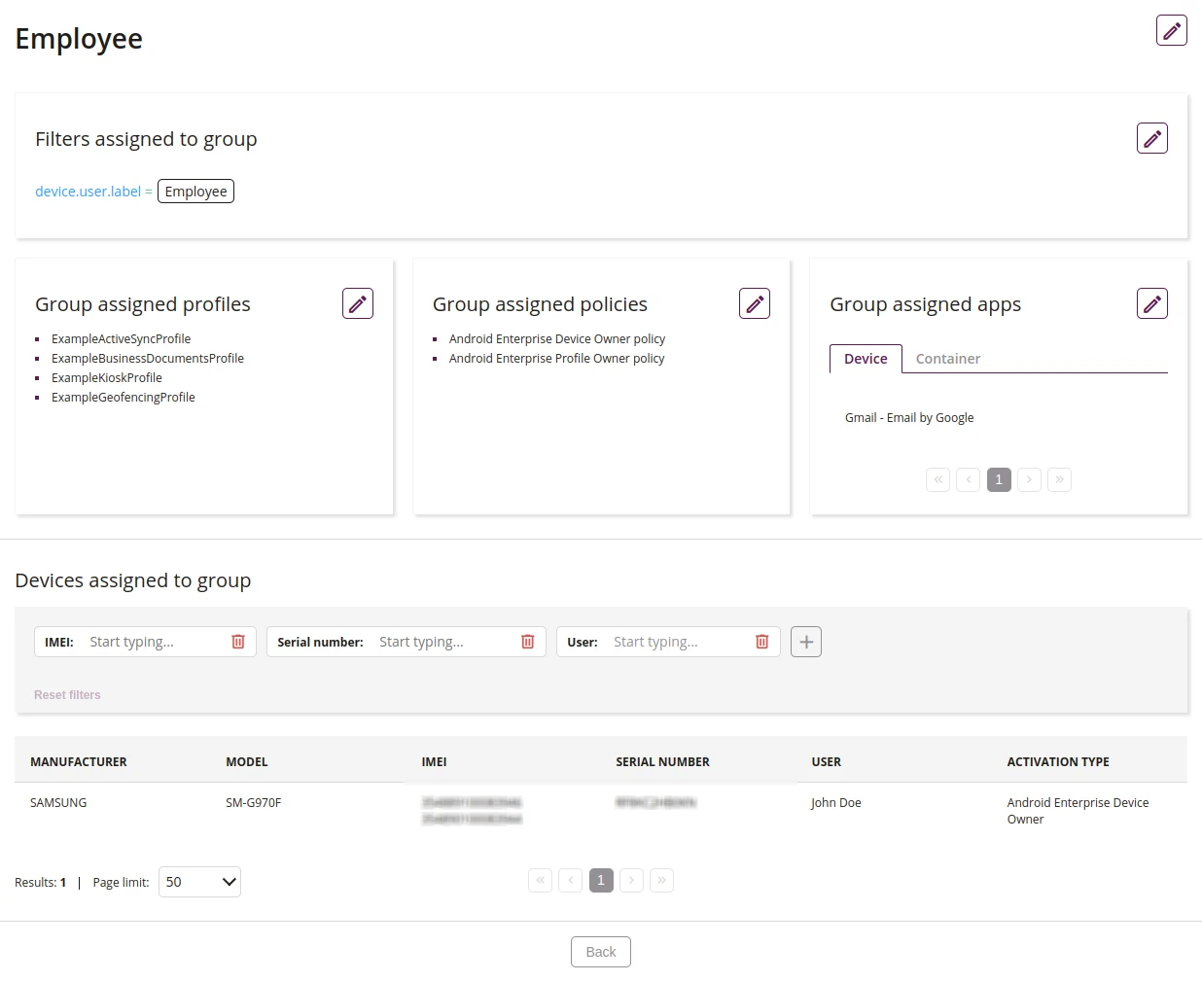
Task: Open the Page limit dropdown
Action: click(x=199, y=882)
